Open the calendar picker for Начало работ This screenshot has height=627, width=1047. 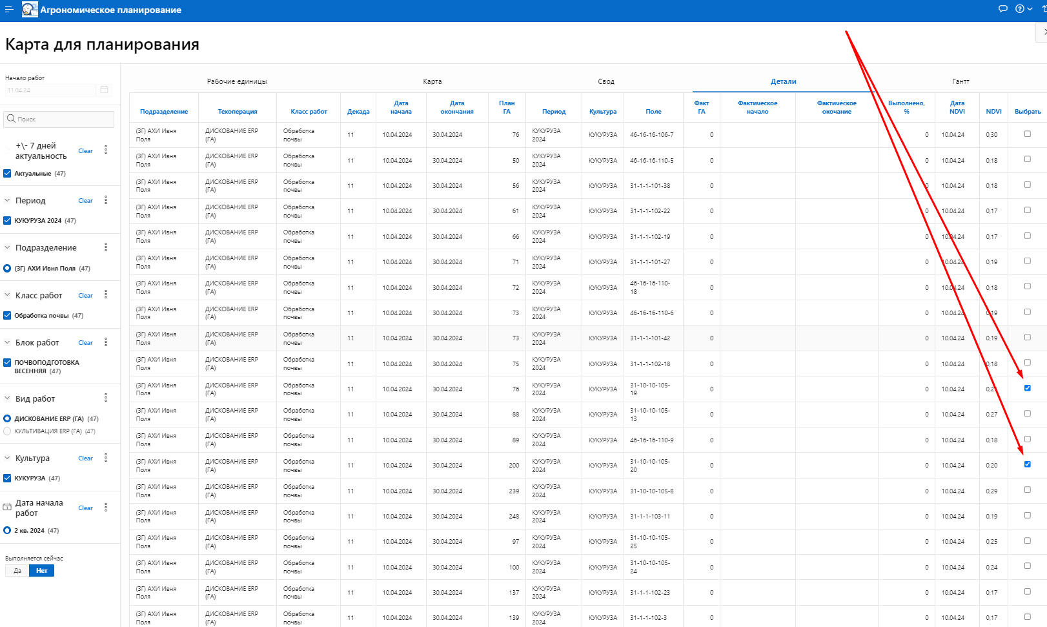(104, 90)
